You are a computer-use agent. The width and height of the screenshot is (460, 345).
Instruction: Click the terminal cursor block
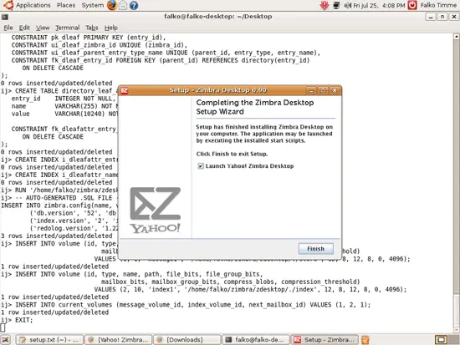pos(3,327)
